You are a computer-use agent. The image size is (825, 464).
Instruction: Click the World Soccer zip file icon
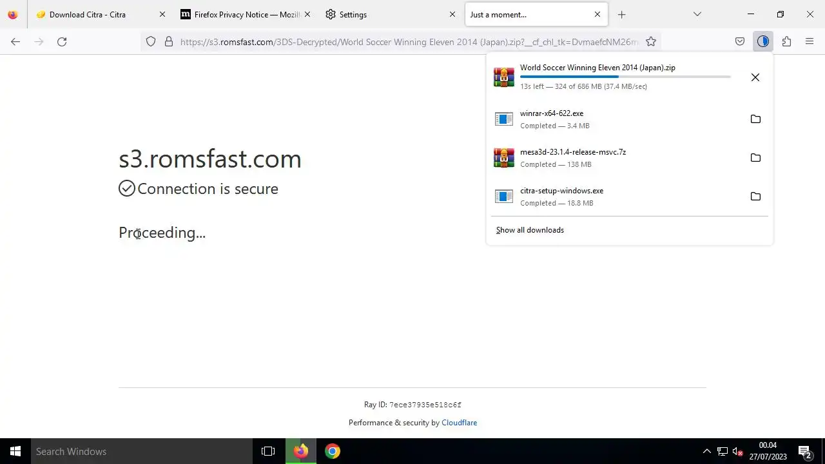(x=504, y=77)
